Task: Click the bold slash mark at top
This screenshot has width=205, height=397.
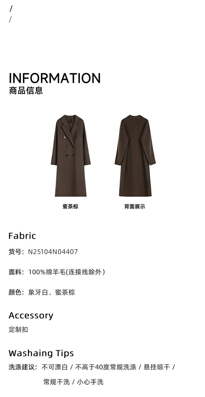Action: click(x=11, y=9)
